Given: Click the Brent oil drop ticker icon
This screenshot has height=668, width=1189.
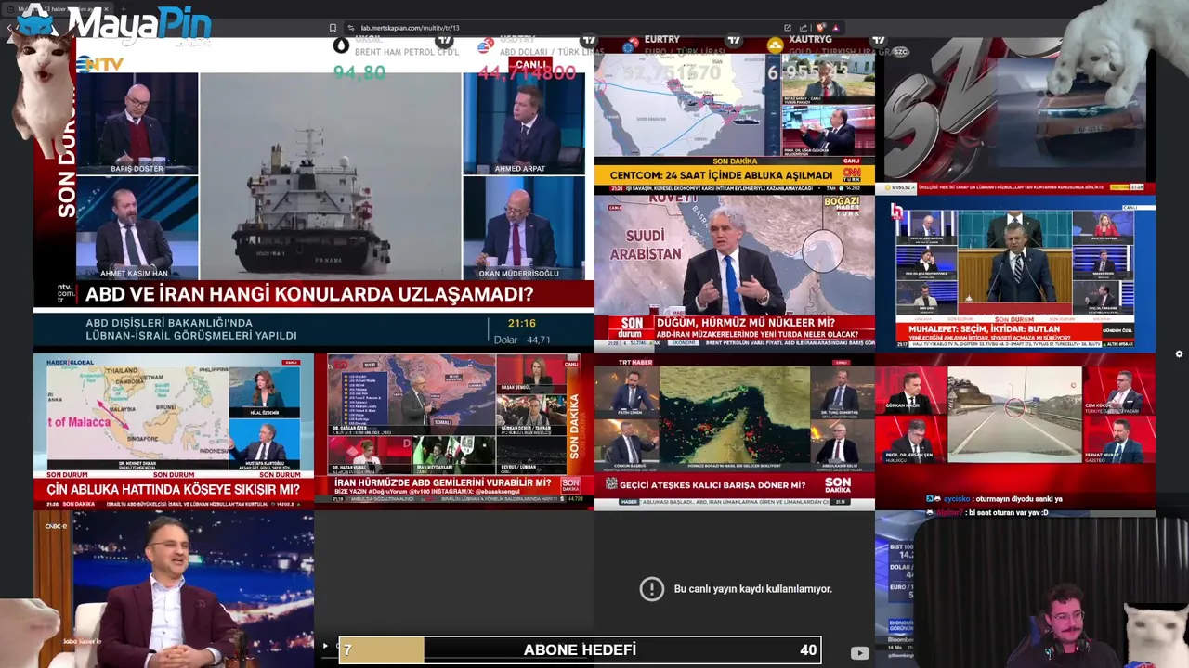Looking at the screenshot, I should pos(342,45).
